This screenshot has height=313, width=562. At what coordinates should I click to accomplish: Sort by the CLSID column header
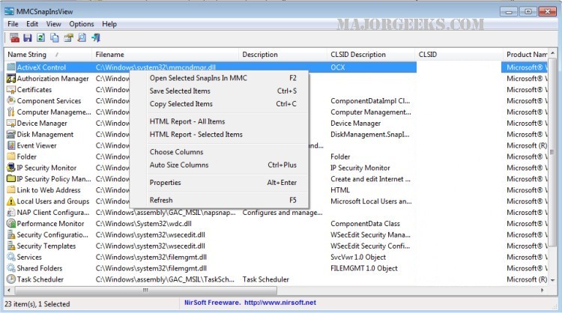(x=459, y=55)
